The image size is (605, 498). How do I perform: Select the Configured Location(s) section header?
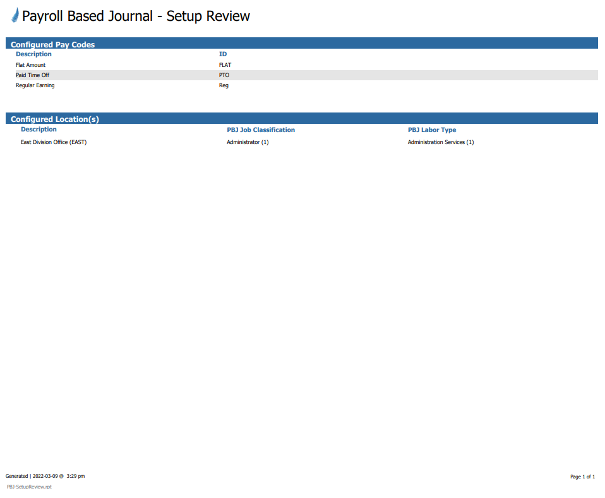[x=55, y=119]
